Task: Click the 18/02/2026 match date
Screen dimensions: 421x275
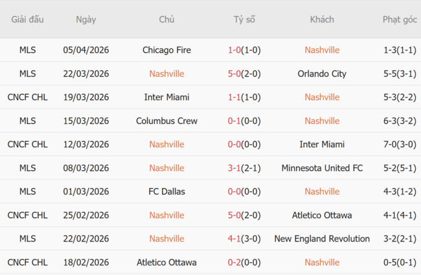Action: tap(85, 262)
